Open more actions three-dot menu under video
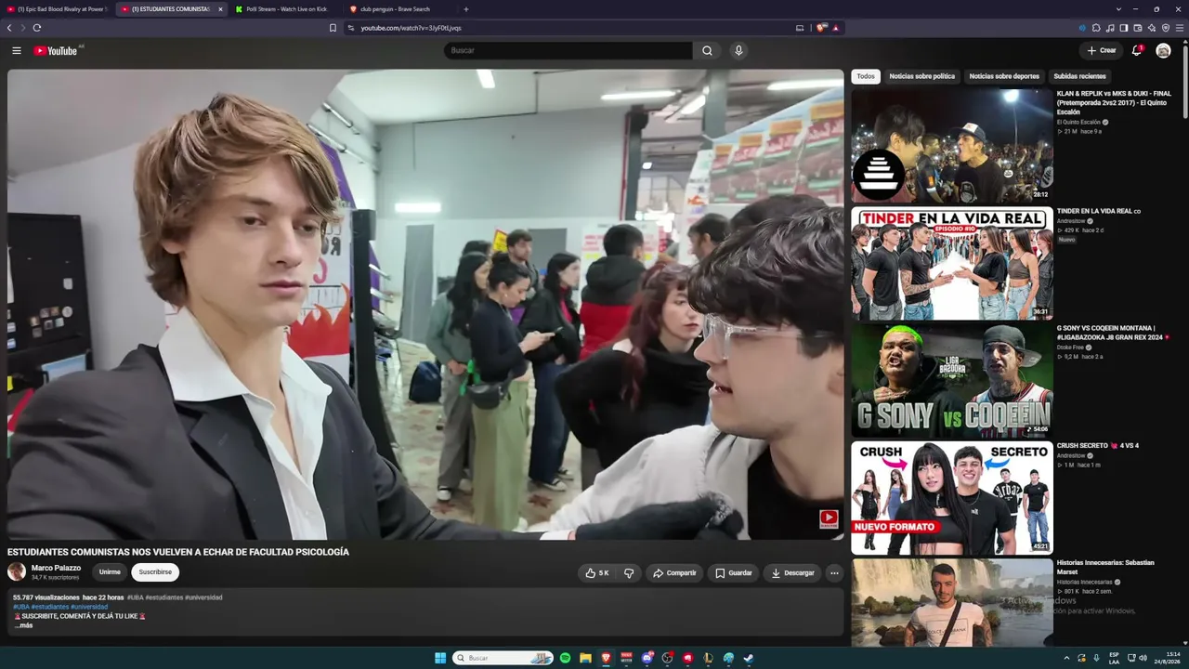This screenshot has height=669, width=1189. [x=834, y=573]
